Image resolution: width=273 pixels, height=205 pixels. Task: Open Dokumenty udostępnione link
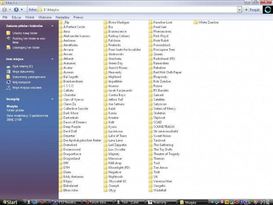point(29,77)
